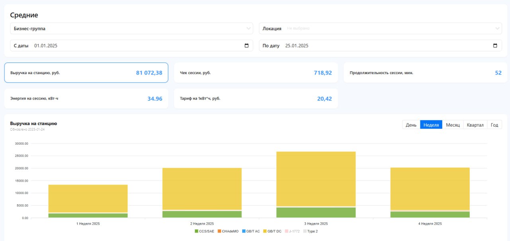Image resolution: width=510 pixels, height=241 pixels.
Task: Toggle CHAdeMO series in legend
Action: click(228, 231)
